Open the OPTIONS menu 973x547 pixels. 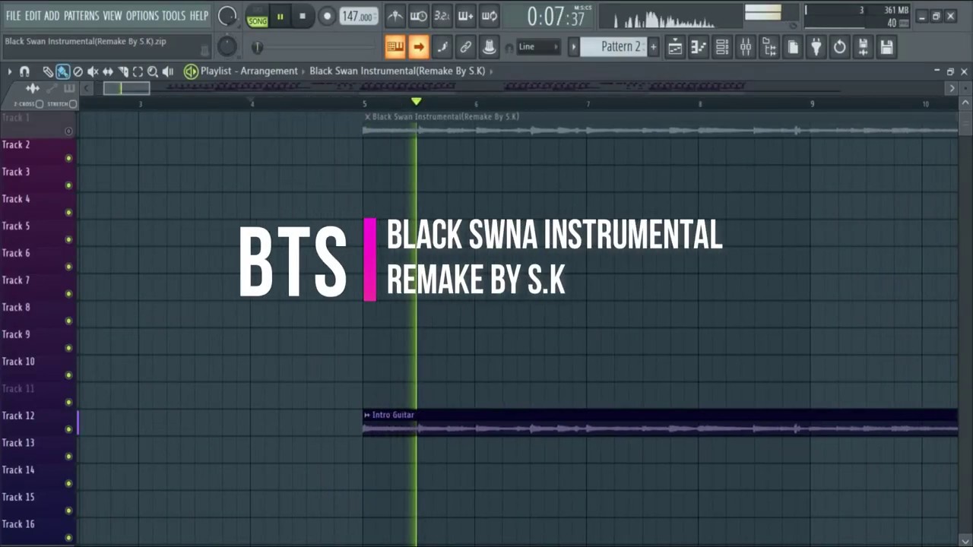pos(142,15)
